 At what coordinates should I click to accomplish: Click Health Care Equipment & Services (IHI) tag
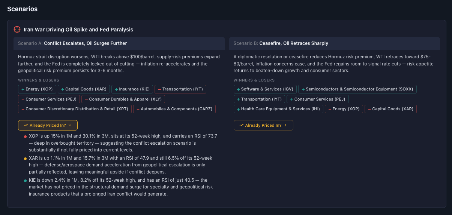coord(278,109)
